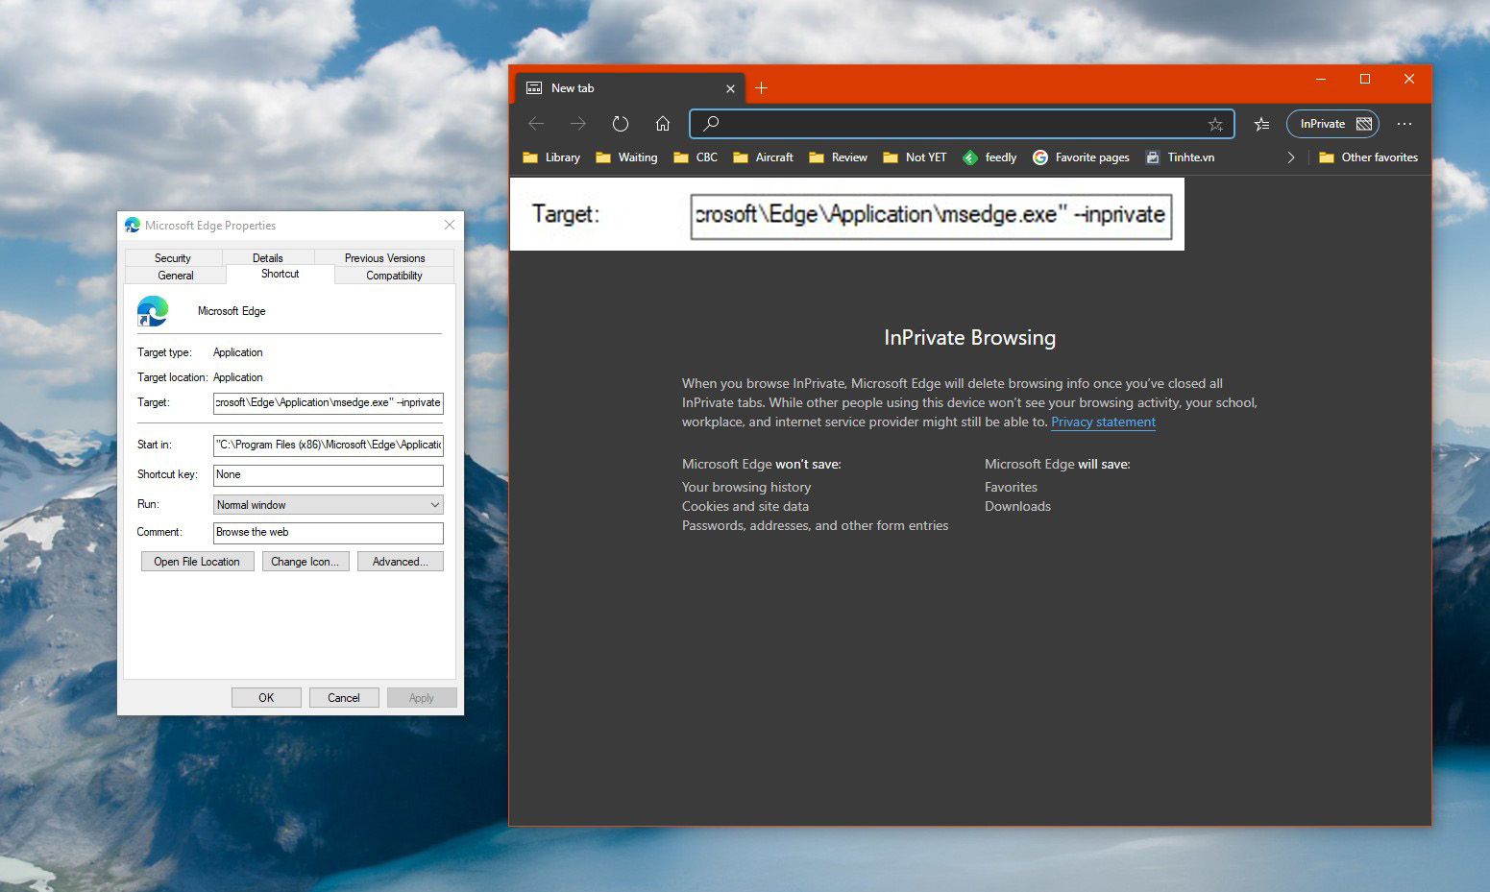Screen dimensions: 1490x892
Task: Open the Review favorites folder
Action: tap(838, 157)
